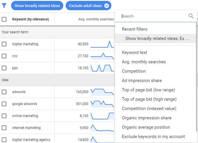Tick the select-all keywords header checkbox

point(4,19)
